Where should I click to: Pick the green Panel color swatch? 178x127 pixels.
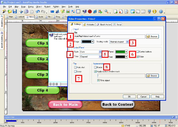click(x=122, y=52)
